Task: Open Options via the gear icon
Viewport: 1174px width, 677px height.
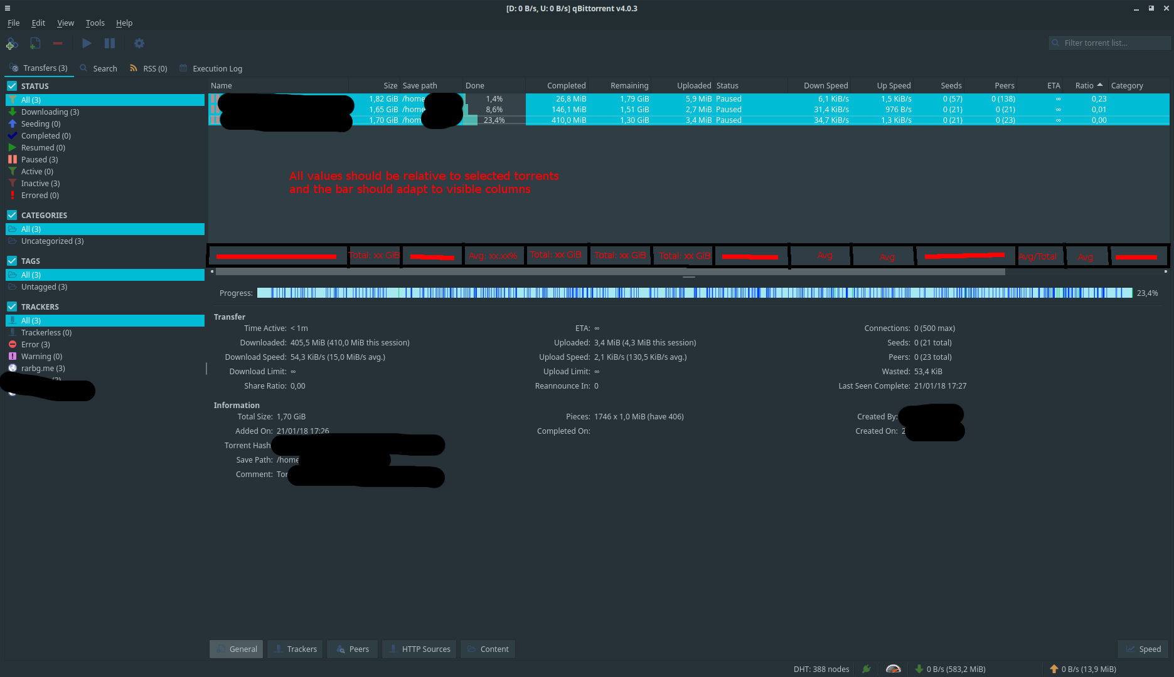Action: click(139, 43)
